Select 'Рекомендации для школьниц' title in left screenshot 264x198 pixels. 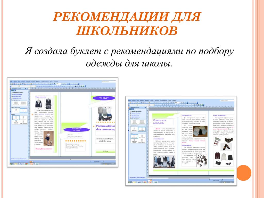pos(105,128)
